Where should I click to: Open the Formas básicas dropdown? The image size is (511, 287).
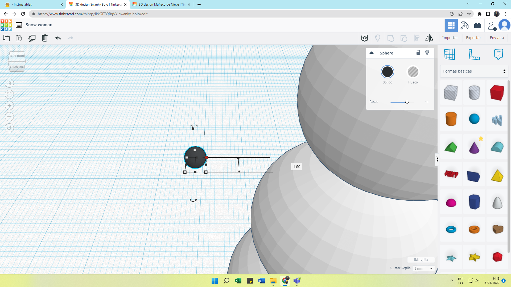pos(474,71)
